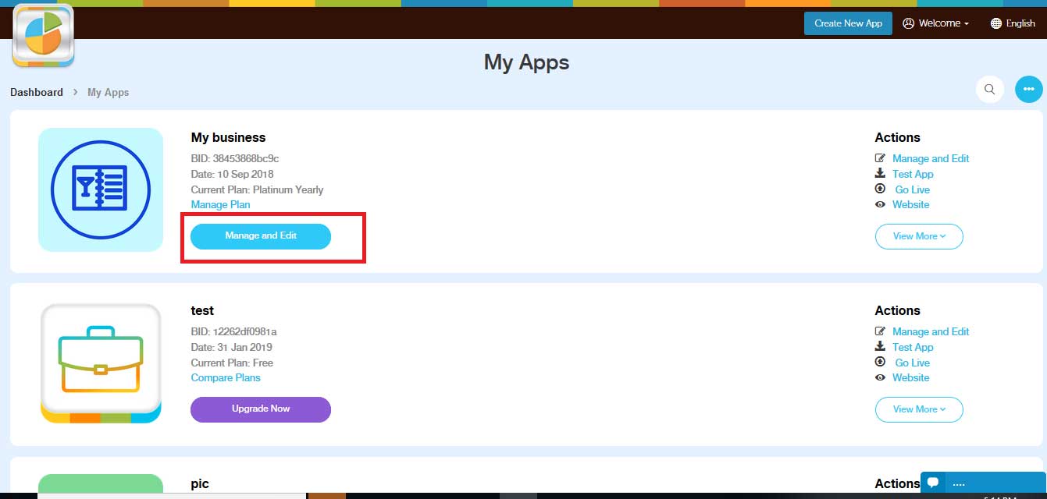Click the Go Live upload icon for My business
The height and width of the screenshot is (499, 1047).
[879, 189]
